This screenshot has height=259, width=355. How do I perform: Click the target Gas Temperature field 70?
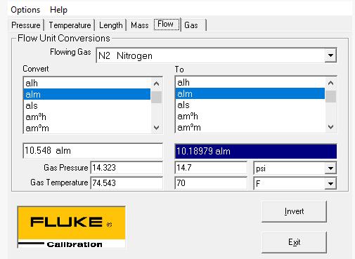tap(211, 183)
